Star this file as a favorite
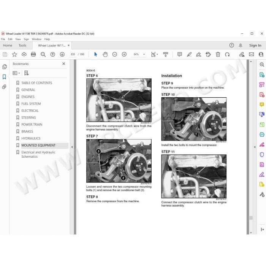 [x=14, y=54]
